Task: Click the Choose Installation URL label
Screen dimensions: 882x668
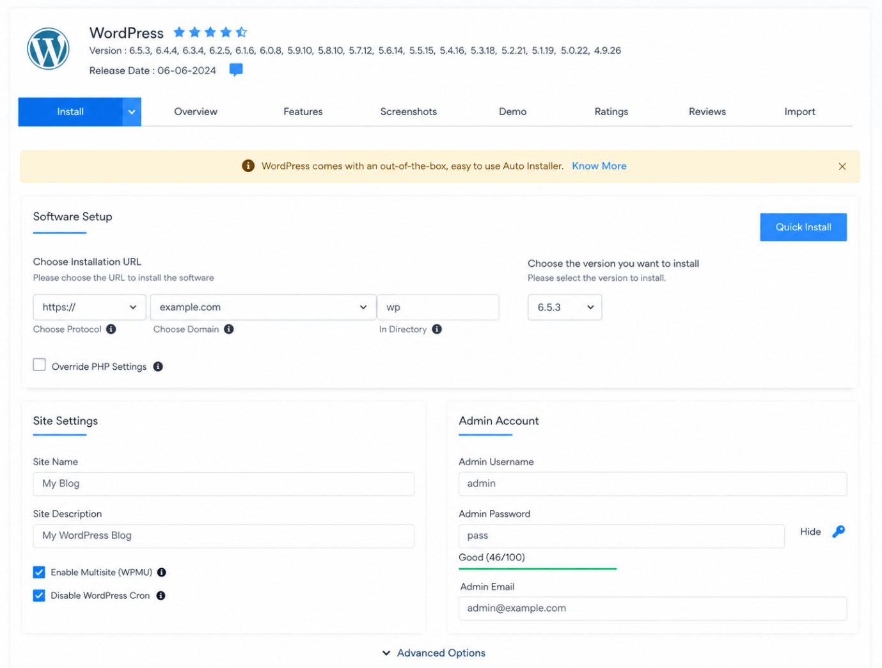Action: point(87,262)
